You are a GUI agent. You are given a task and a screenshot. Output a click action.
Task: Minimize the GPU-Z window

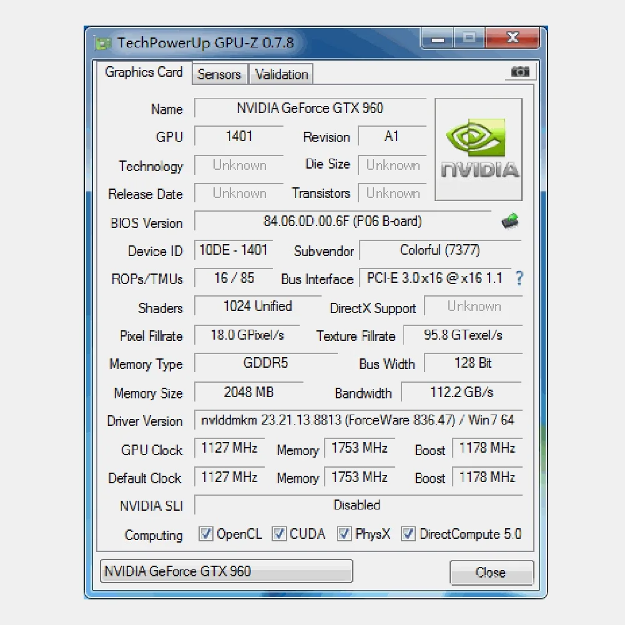pos(437,38)
